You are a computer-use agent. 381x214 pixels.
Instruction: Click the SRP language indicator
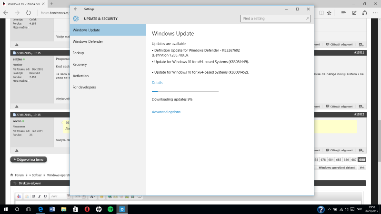tap(360, 209)
